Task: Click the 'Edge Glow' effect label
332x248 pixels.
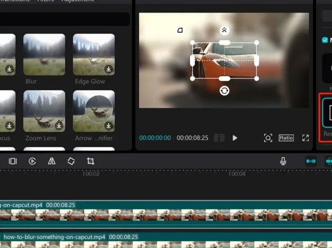Action: point(90,81)
